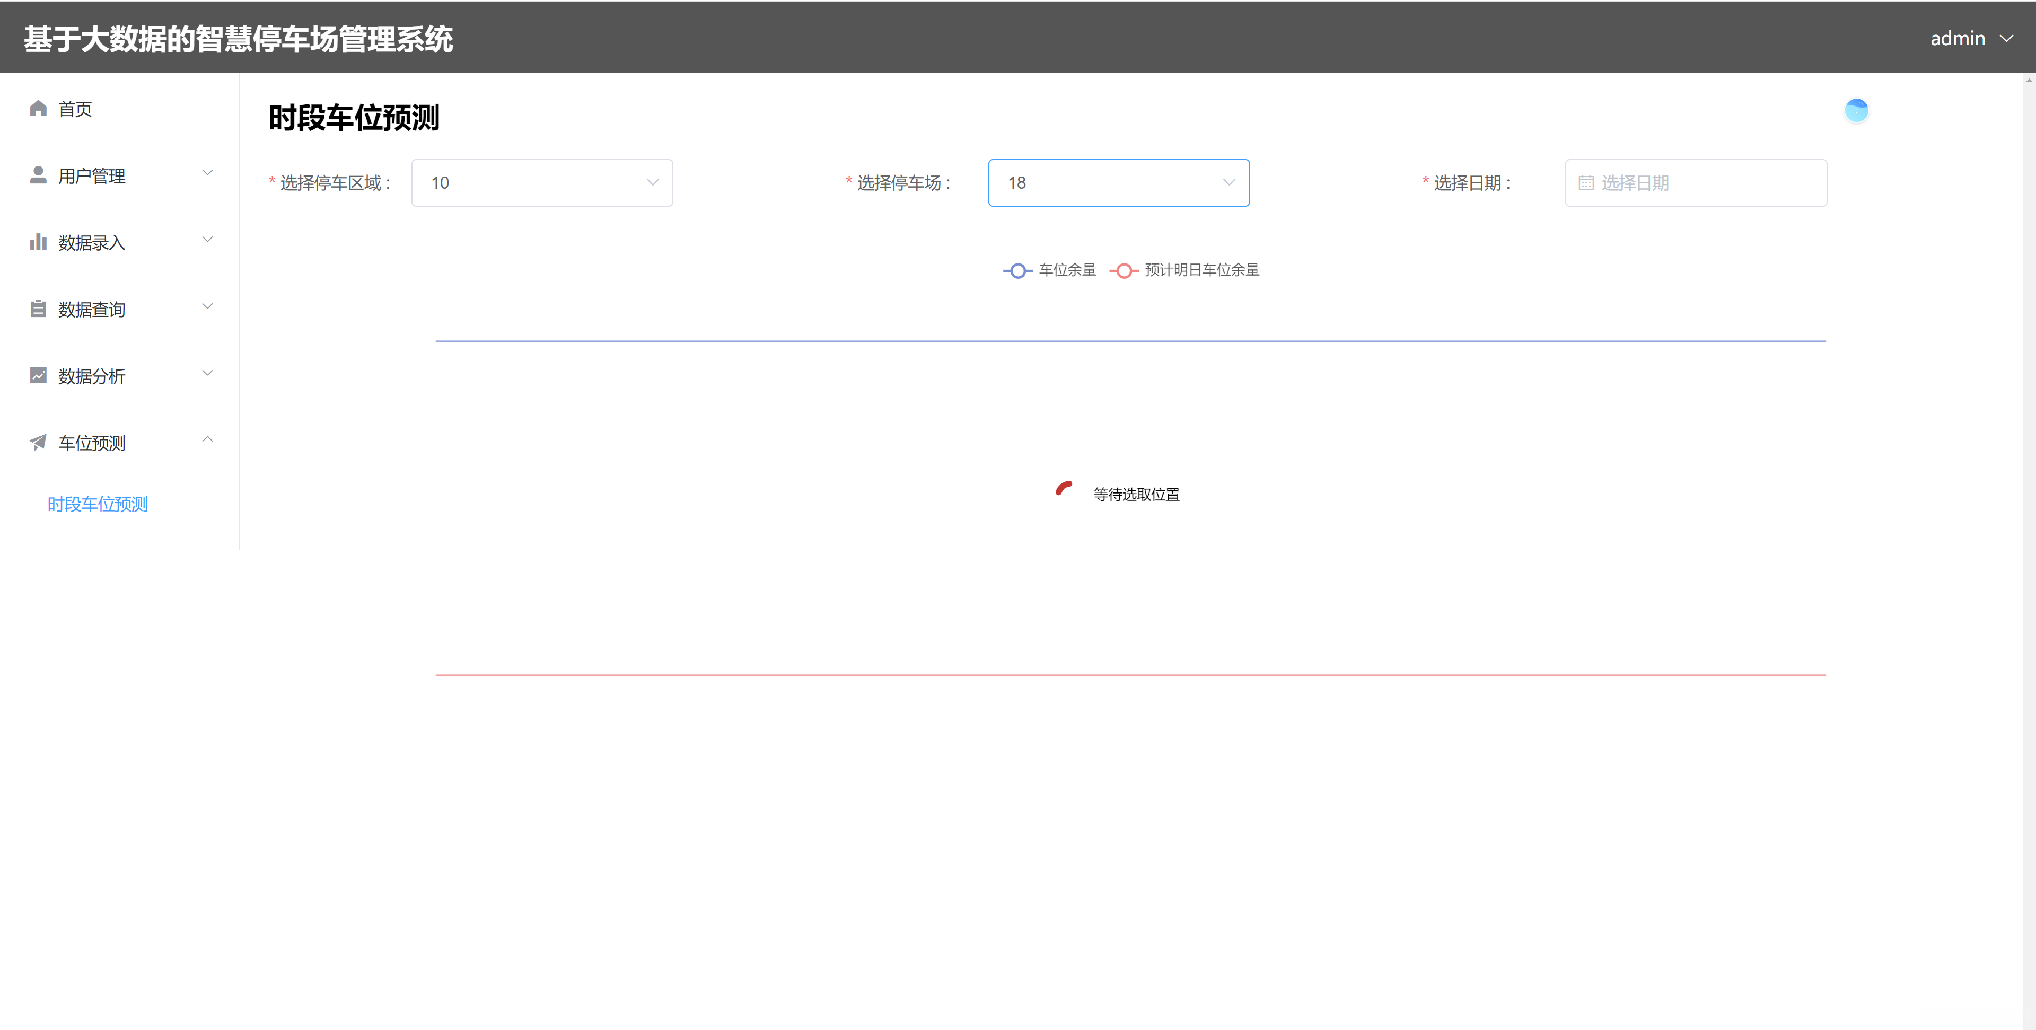Image resolution: width=2036 pixels, height=1030 pixels.
Task: Open the admin user dropdown menu
Action: coord(1970,38)
